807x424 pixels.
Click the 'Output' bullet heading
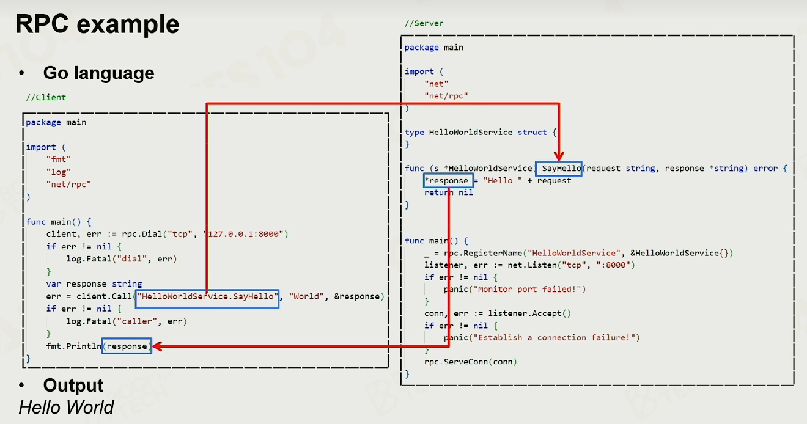pyautogui.click(x=73, y=386)
